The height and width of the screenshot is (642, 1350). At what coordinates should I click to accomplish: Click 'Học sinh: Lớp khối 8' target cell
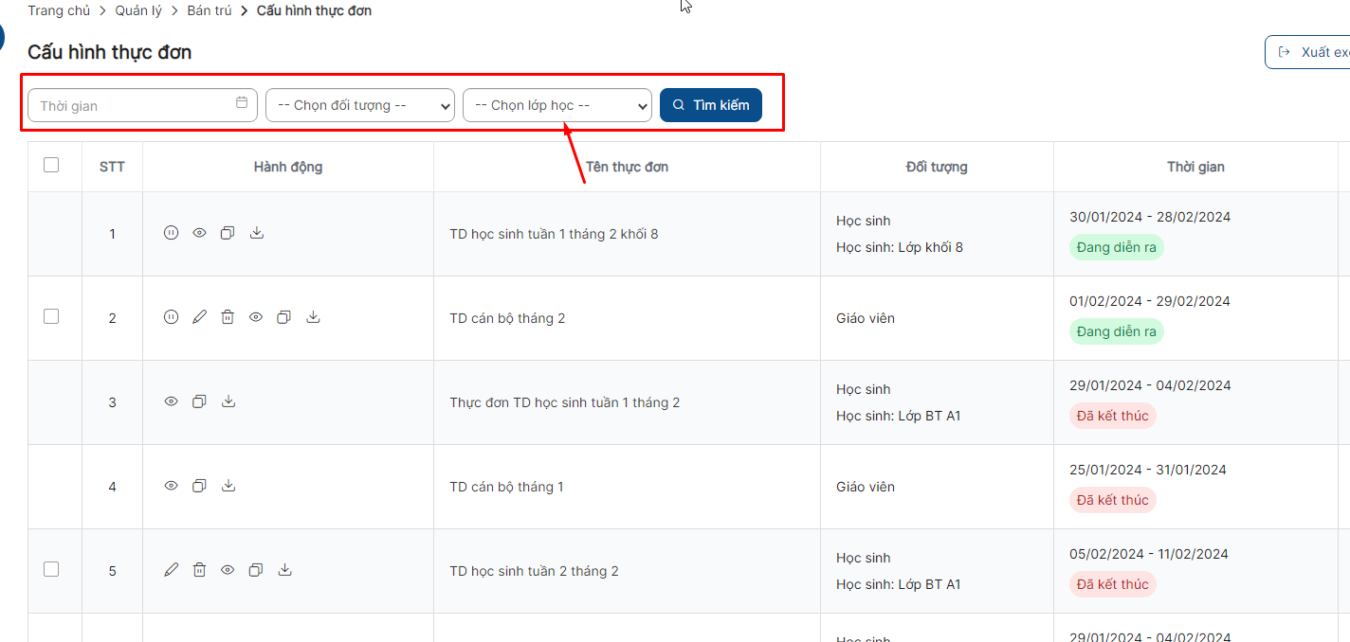(x=900, y=247)
